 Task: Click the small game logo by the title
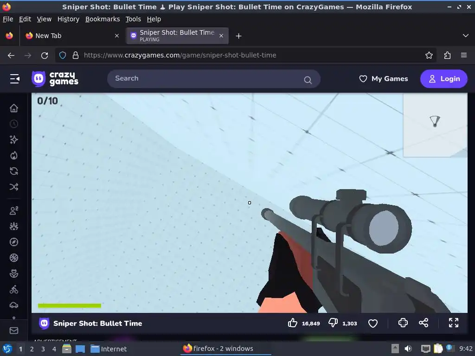pos(44,323)
